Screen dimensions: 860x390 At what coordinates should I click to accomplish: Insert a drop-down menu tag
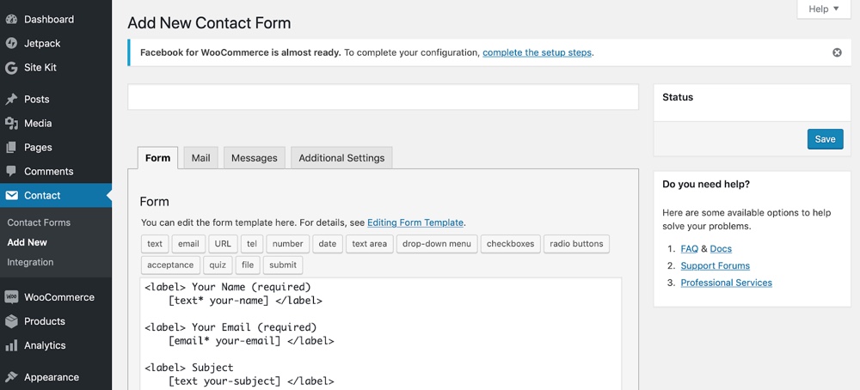[437, 244]
